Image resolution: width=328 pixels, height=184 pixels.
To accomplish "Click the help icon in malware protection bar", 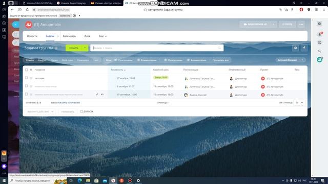I will click(74, 16).
